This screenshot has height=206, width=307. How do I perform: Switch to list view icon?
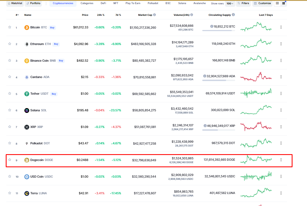coord(277,3)
